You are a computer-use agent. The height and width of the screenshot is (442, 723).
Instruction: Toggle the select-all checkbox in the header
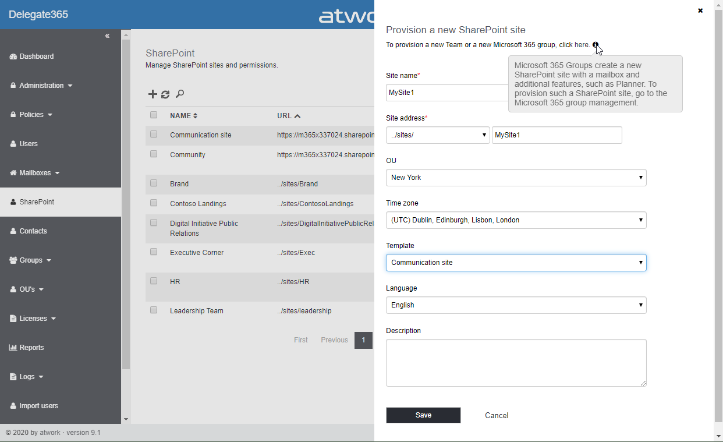click(154, 115)
